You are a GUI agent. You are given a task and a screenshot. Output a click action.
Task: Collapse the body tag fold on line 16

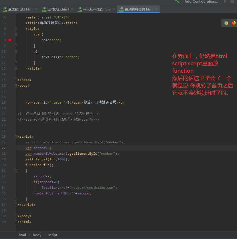tap(16, 85)
